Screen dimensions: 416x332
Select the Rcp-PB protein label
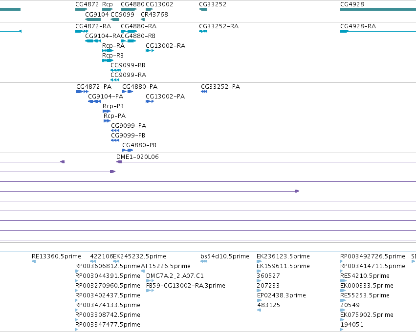(113, 106)
